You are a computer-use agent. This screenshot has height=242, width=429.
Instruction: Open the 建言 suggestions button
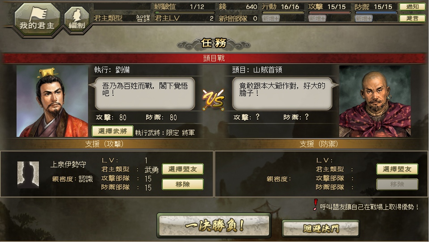pyautogui.click(x=412, y=18)
